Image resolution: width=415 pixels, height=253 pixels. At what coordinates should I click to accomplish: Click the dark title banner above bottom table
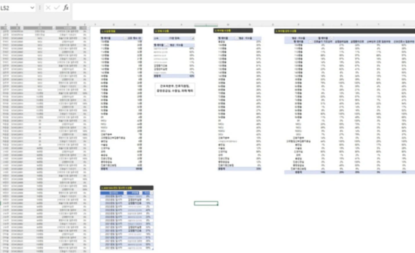point(127,188)
